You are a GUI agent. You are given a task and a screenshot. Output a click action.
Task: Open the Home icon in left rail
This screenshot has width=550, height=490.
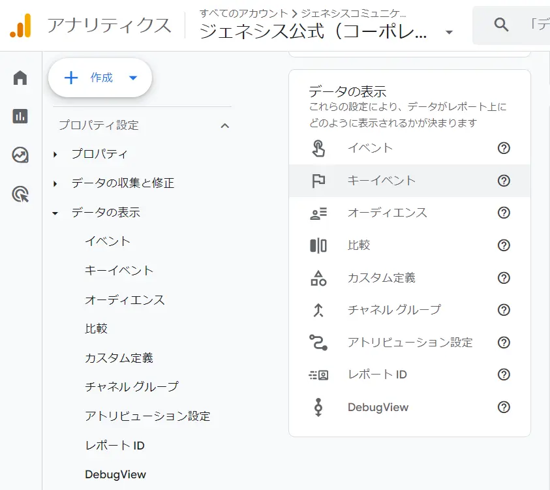tap(20, 78)
